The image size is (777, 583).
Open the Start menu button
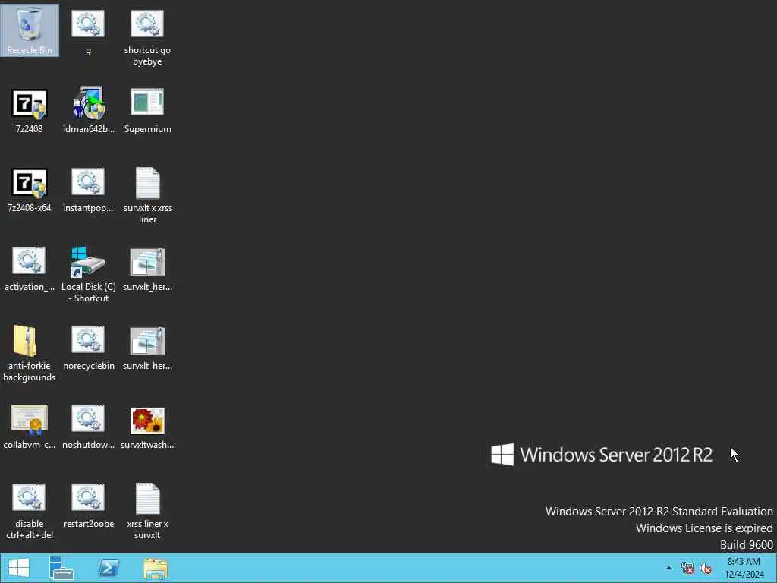19,568
